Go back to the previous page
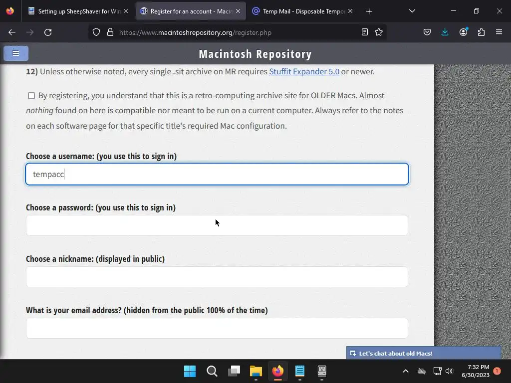 [x=12, y=32]
